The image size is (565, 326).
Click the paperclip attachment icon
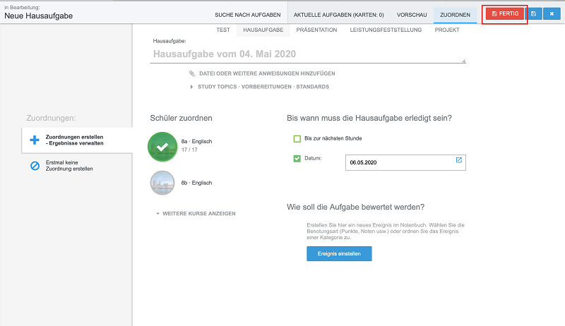coord(191,73)
